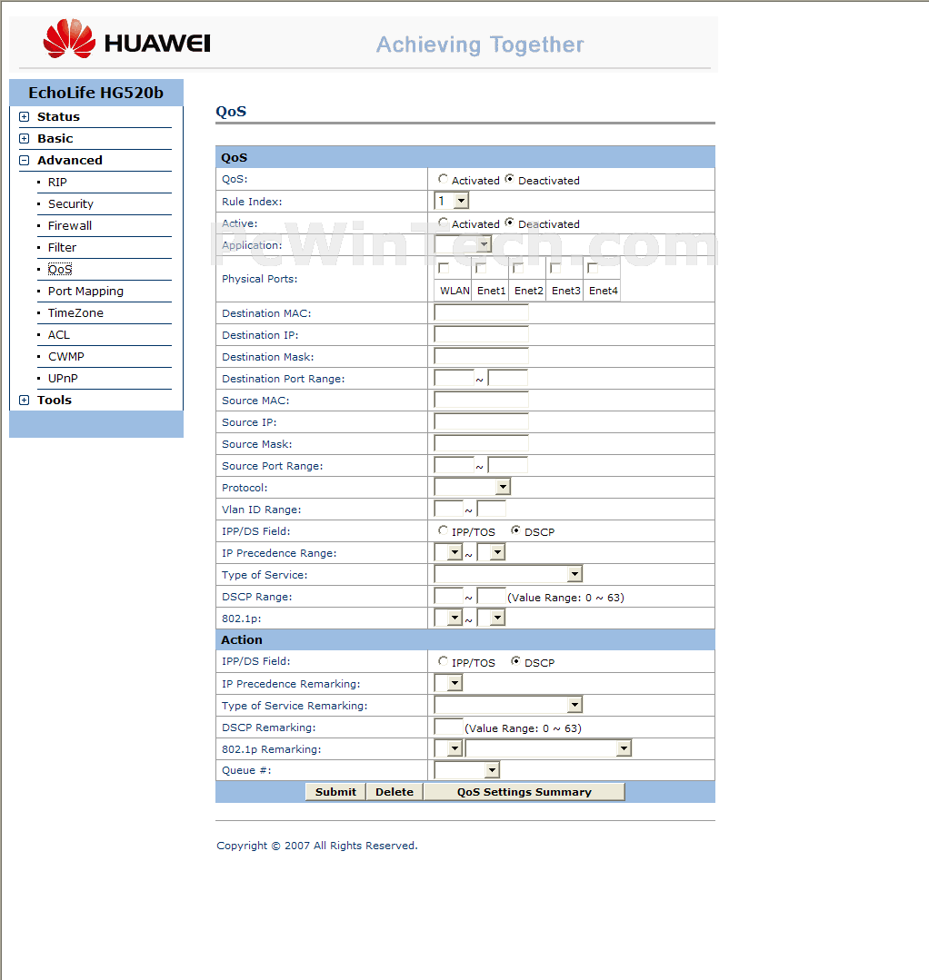Open the Port Mapping page

pos(85,292)
